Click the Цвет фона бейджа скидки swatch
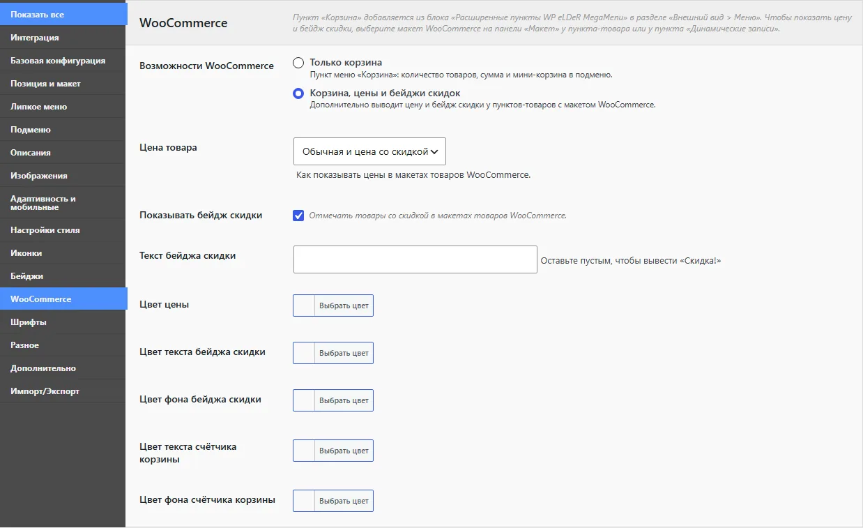The height and width of the screenshot is (528, 863). pyautogui.click(x=304, y=400)
